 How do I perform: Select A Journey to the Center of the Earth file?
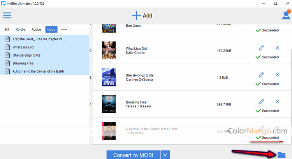tap(38, 71)
